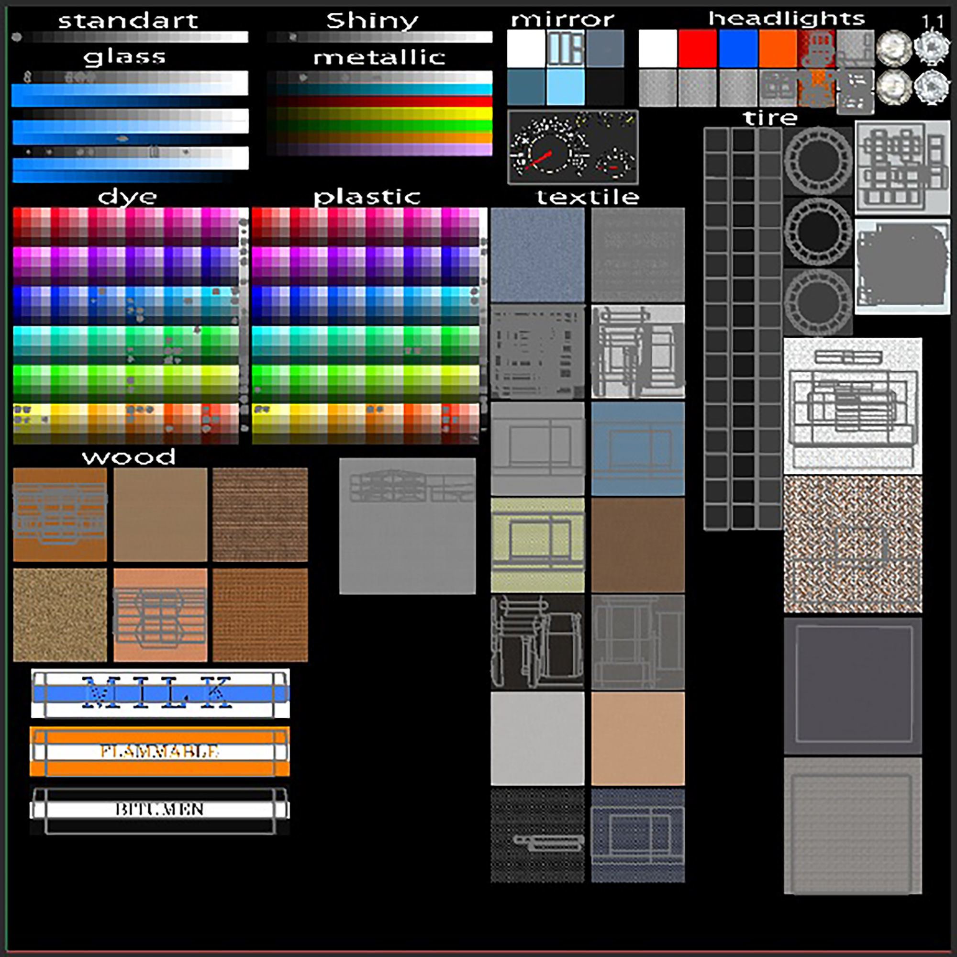
Task: Select the top tire tread ring
Action: pyautogui.click(x=818, y=161)
